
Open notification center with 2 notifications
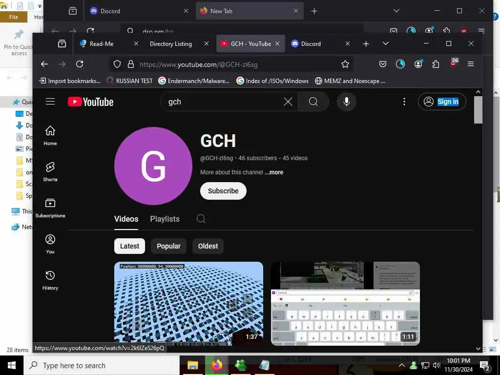click(484, 366)
